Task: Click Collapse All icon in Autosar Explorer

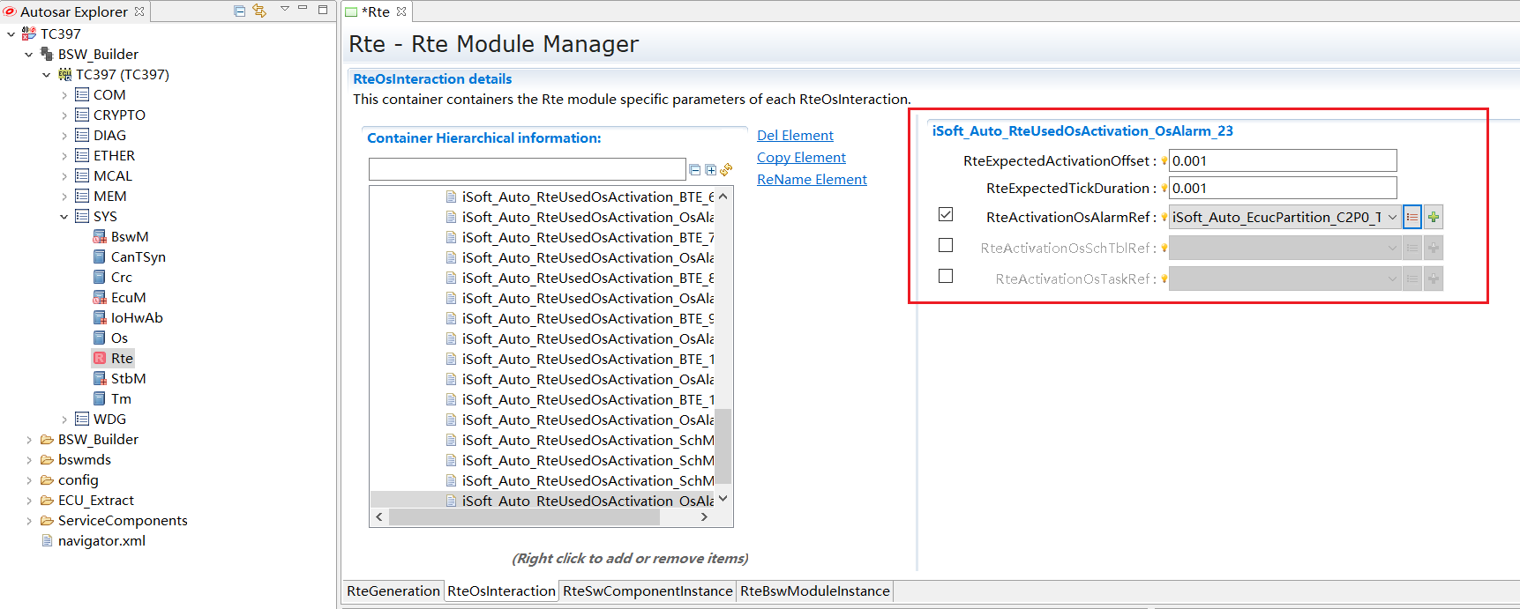Action: tap(239, 11)
